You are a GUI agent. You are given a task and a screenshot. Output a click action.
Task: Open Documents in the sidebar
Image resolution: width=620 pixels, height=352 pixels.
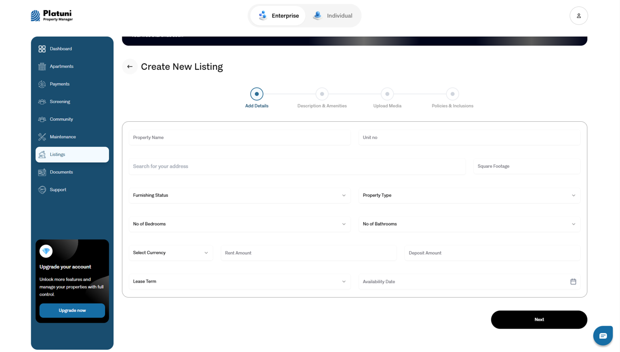coord(72,172)
